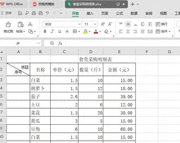Click the Select All corner triangle
This screenshot has height=143, width=180.
(x=2, y=52)
